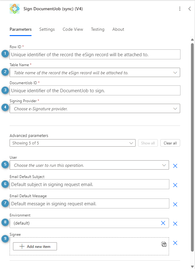Screen dimensions: 195x269
Task: Collapse the panel with the left chevron
Action: 189,9
